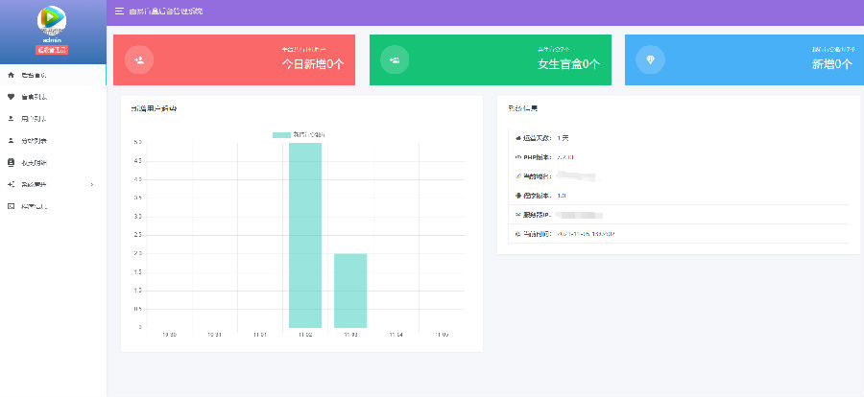864x397 pixels.
Task: Open the third sidebar menu item
Action: coord(34,118)
